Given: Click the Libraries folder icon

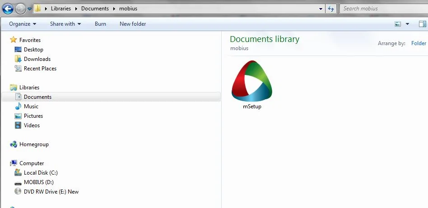Looking at the screenshot, I should pos(14,88).
